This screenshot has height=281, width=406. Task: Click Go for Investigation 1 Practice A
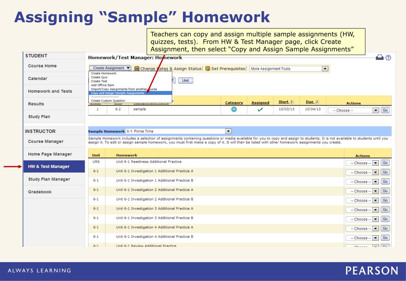click(385, 172)
